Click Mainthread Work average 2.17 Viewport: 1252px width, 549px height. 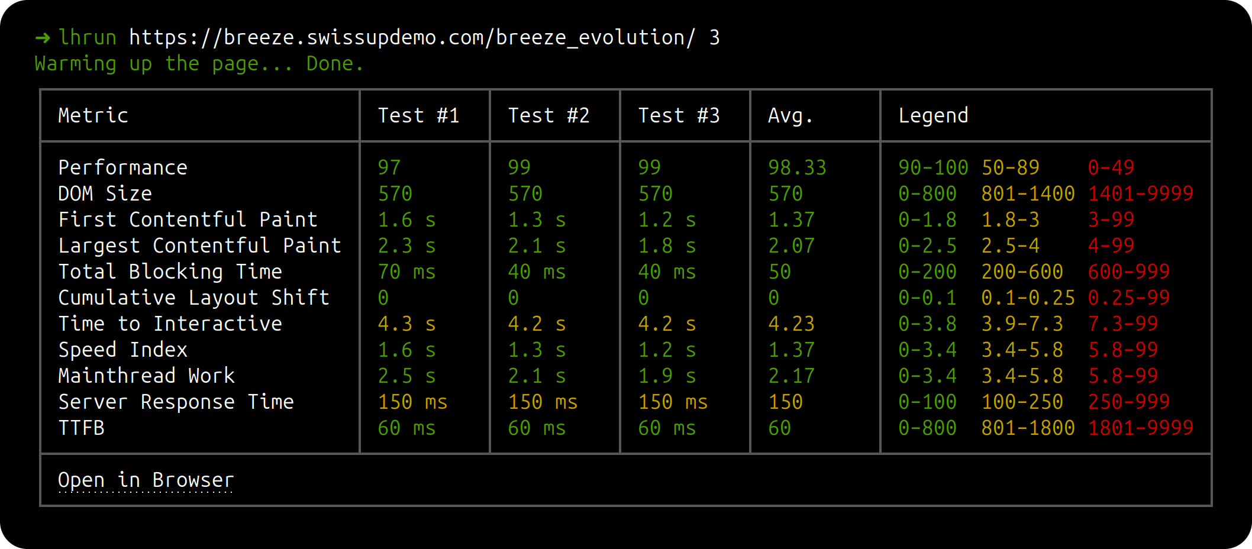[x=791, y=376]
